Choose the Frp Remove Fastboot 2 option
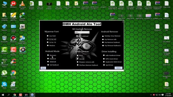Viewport: 173px width, 97px height. pyautogui.click(x=103, y=46)
